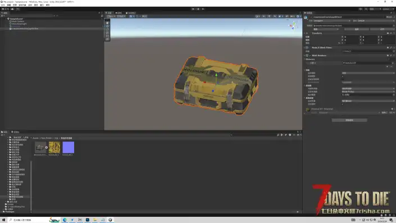This screenshot has height=223, width=396.
Task: Select the Move tool in the scene toolbar
Action: click(x=107, y=26)
